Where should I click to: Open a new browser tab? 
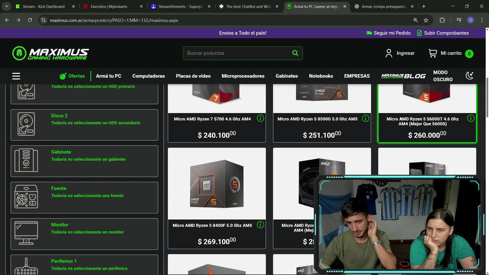[x=423, y=6]
